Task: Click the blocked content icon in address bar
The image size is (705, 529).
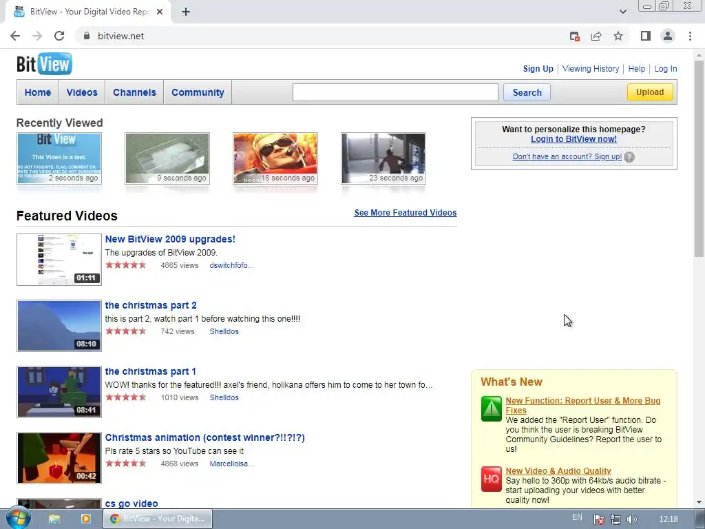Action: point(574,36)
